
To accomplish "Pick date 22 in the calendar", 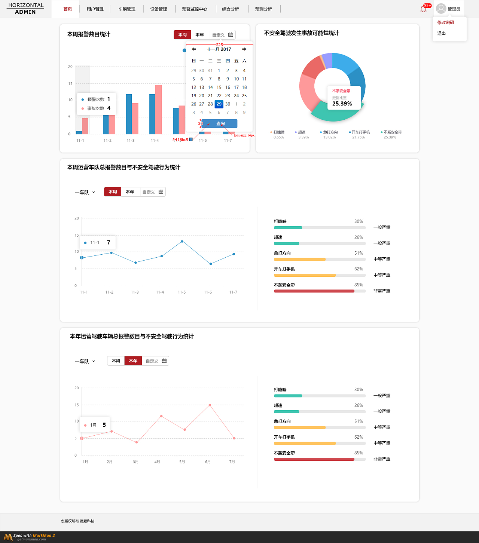I will [219, 96].
